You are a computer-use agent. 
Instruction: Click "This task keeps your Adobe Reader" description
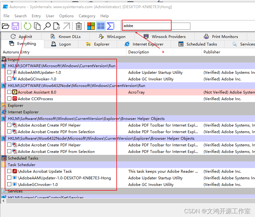pos(163,171)
